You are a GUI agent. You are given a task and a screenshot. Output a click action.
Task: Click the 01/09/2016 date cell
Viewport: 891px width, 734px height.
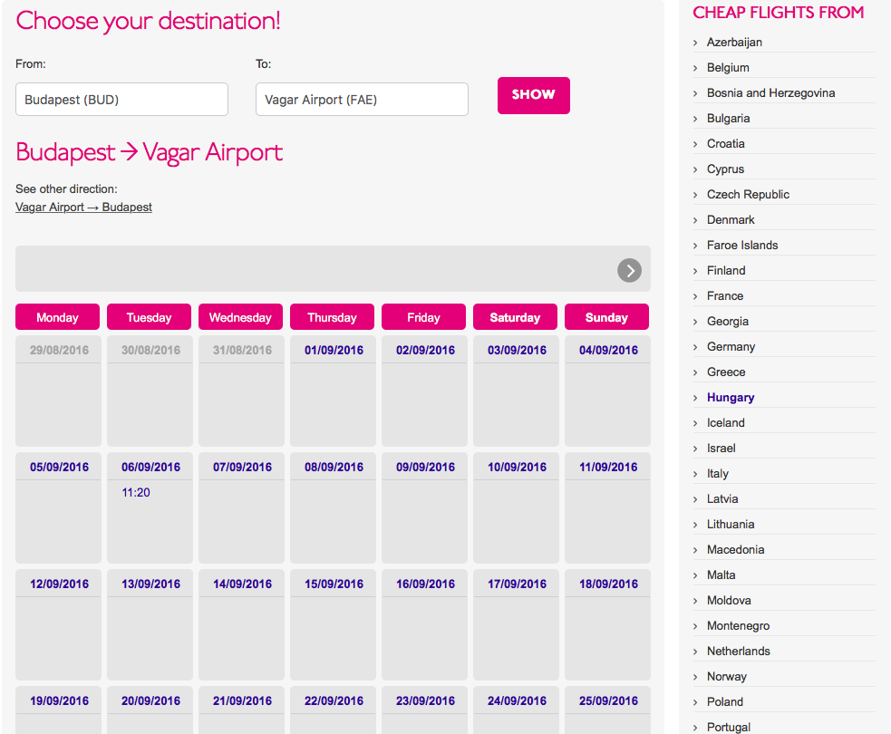[333, 391]
